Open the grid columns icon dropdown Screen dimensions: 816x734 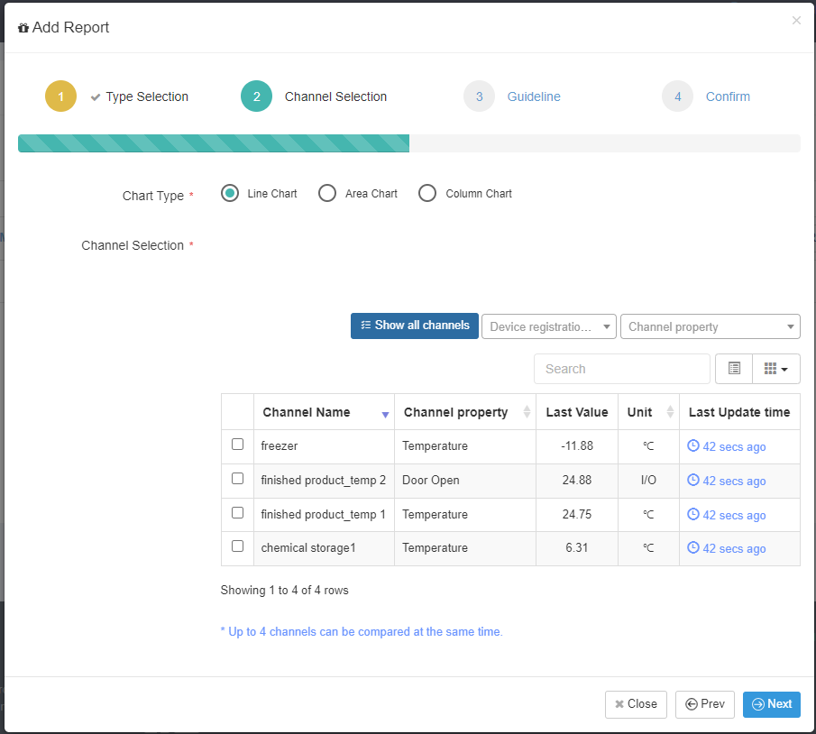(776, 369)
